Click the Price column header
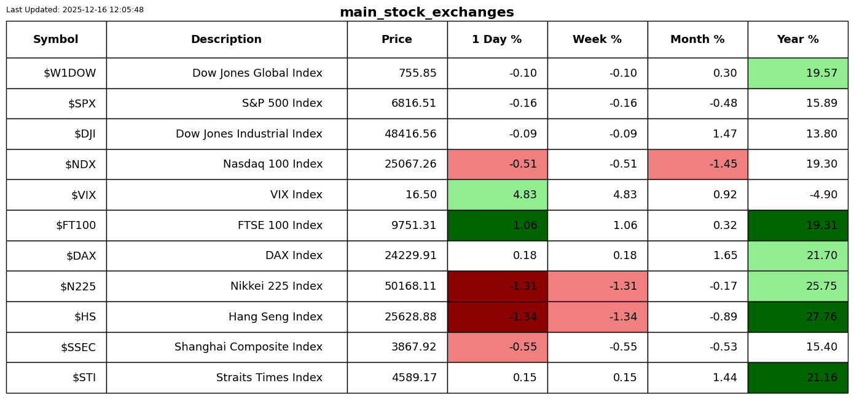 click(397, 39)
